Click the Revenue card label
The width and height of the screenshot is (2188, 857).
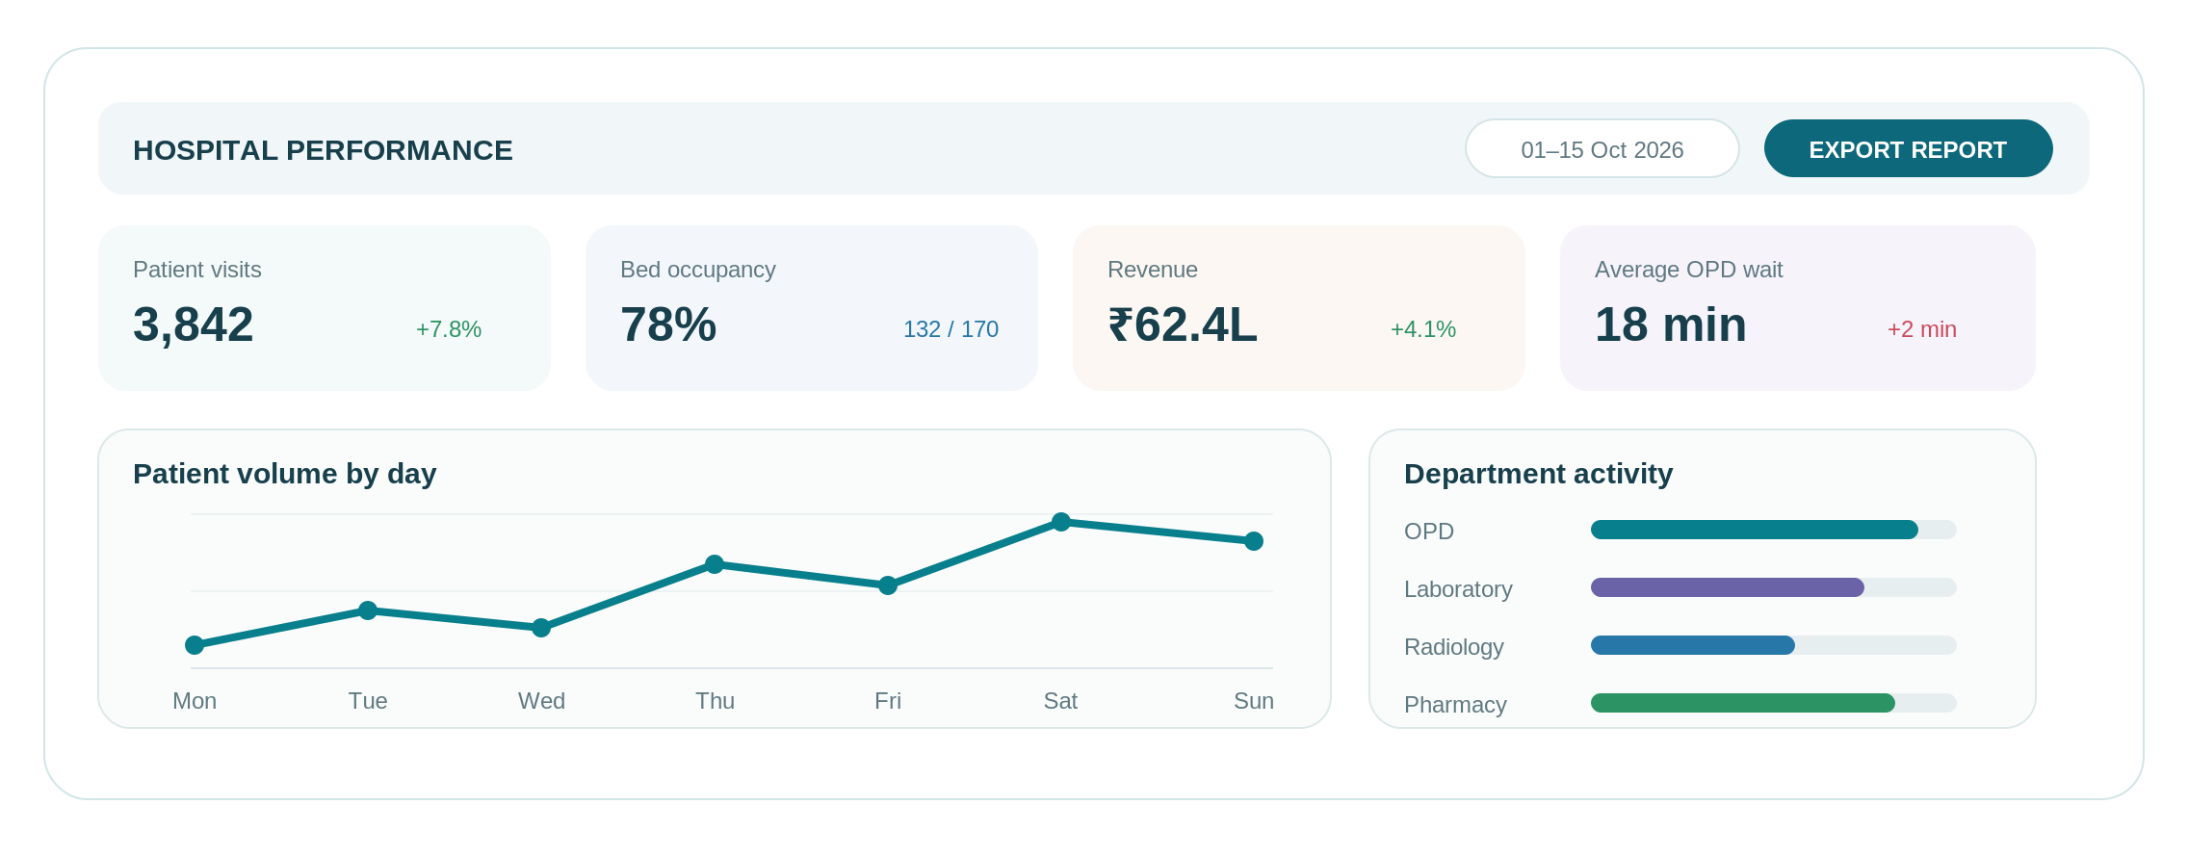[x=1153, y=270]
